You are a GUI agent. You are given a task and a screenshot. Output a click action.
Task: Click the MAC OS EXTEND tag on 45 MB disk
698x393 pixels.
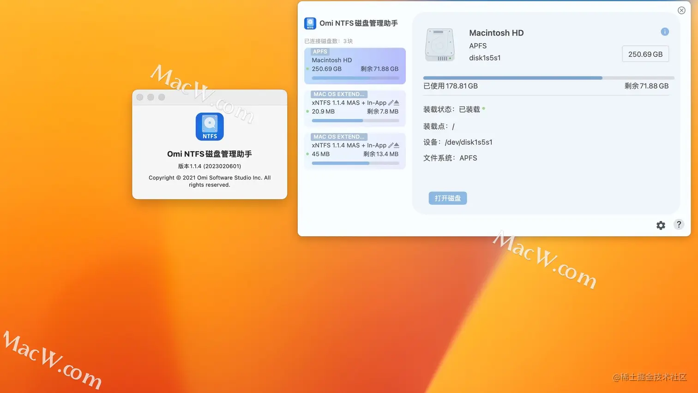point(339,137)
